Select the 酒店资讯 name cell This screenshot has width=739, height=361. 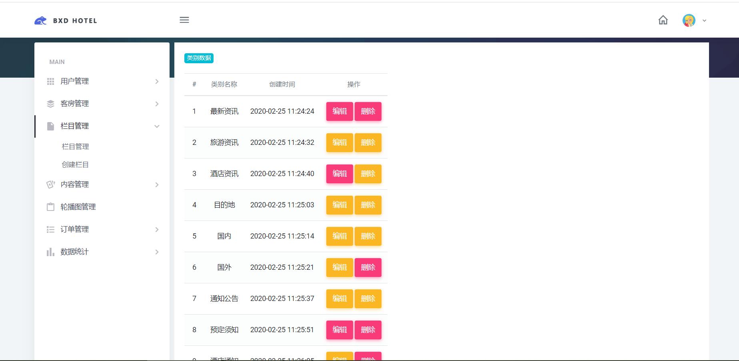coord(224,174)
